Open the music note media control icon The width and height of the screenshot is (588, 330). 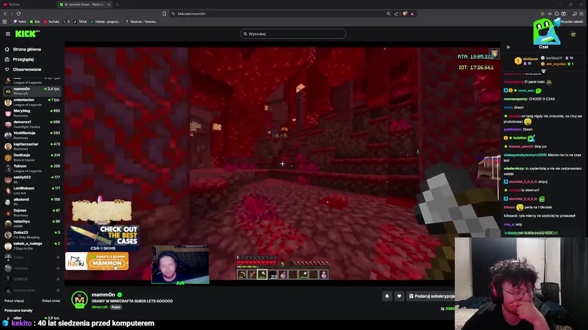[x=574, y=14]
